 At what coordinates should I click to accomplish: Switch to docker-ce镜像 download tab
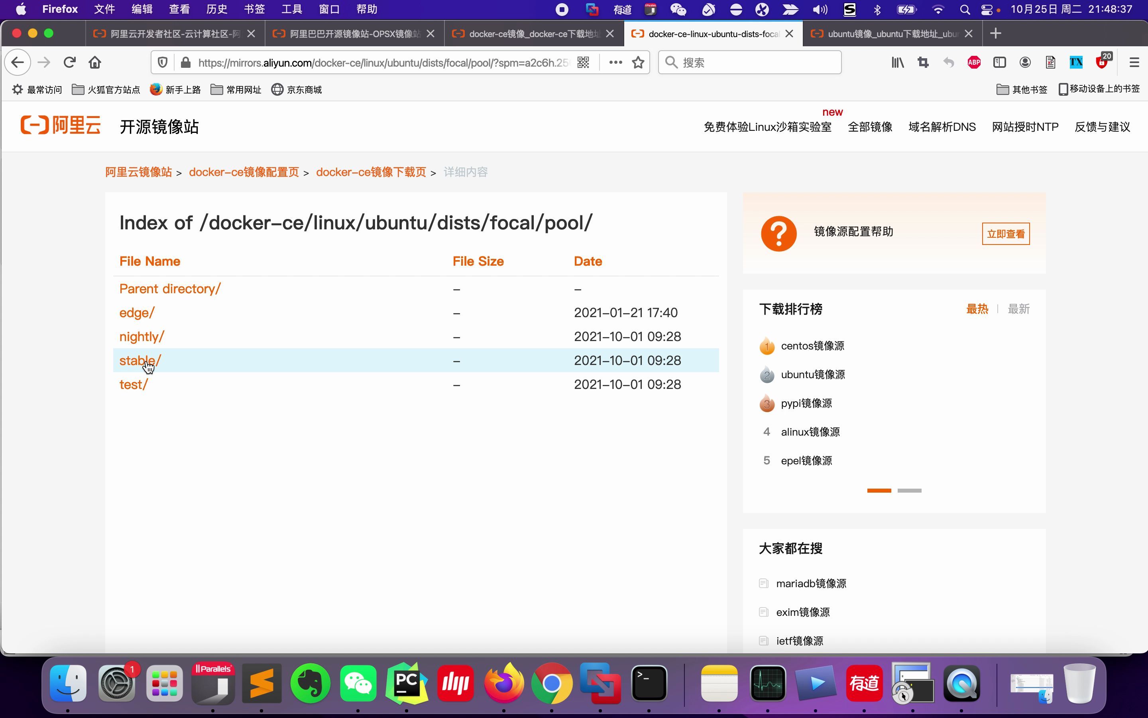534,34
